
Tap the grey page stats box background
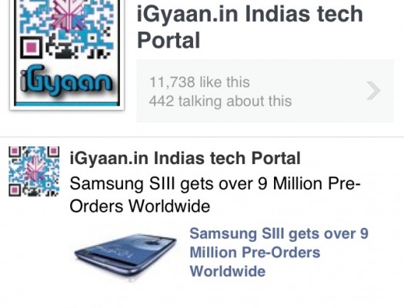pos(265,91)
